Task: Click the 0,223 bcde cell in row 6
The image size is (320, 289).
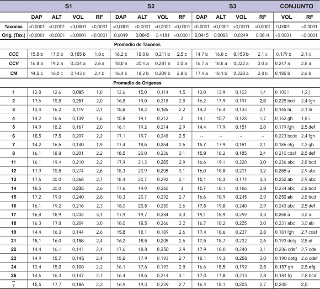Action: [x=286, y=136]
